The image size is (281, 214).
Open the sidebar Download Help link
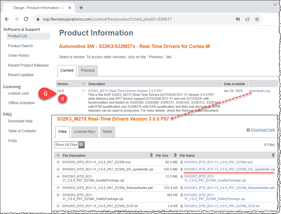pyautogui.click(x=20, y=121)
